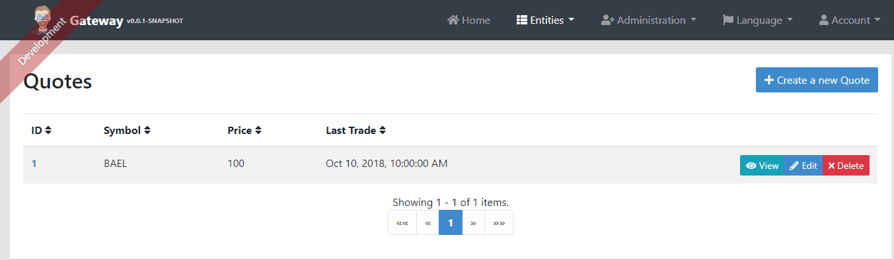This screenshot has width=894, height=260.
Task: Sort table by Symbol column arrows
Action: point(147,131)
